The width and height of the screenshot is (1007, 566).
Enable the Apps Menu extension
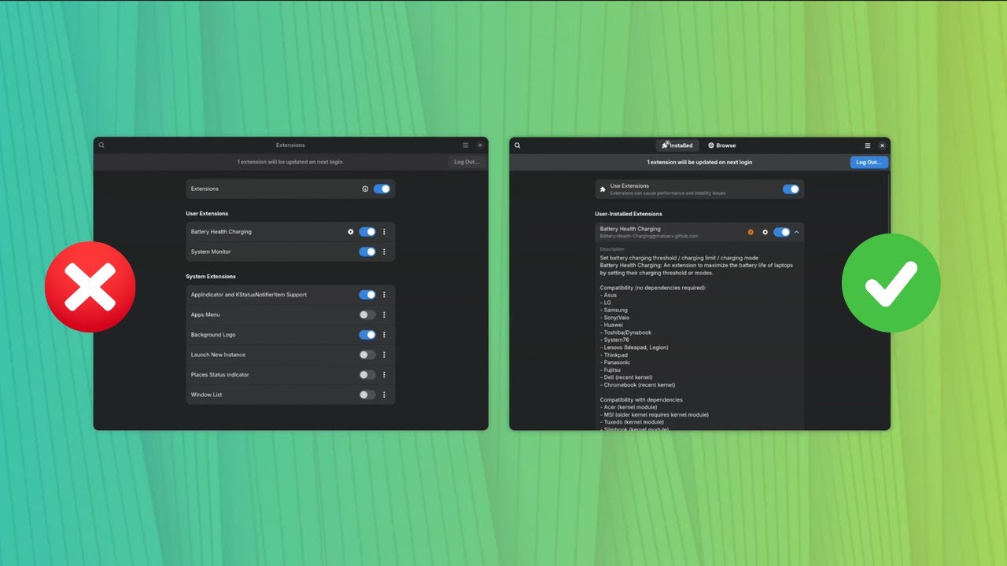point(367,314)
